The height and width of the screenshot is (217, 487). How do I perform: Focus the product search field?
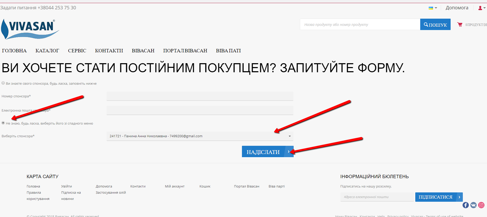click(x=360, y=25)
